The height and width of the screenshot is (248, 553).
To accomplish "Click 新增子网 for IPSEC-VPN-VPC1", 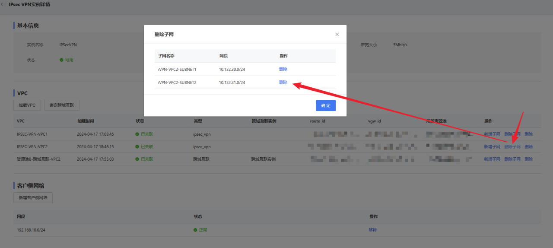I will [x=492, y=134].
